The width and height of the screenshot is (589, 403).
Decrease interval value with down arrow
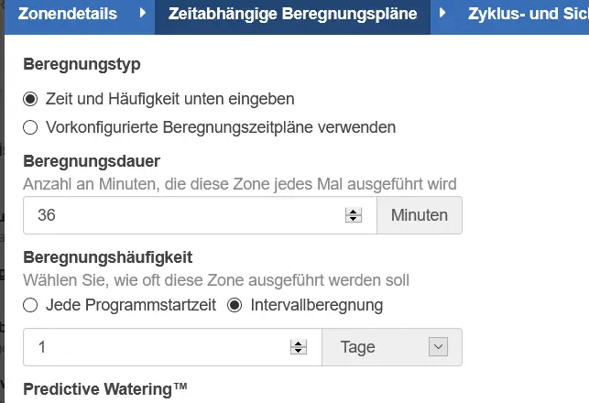[299, 351]
